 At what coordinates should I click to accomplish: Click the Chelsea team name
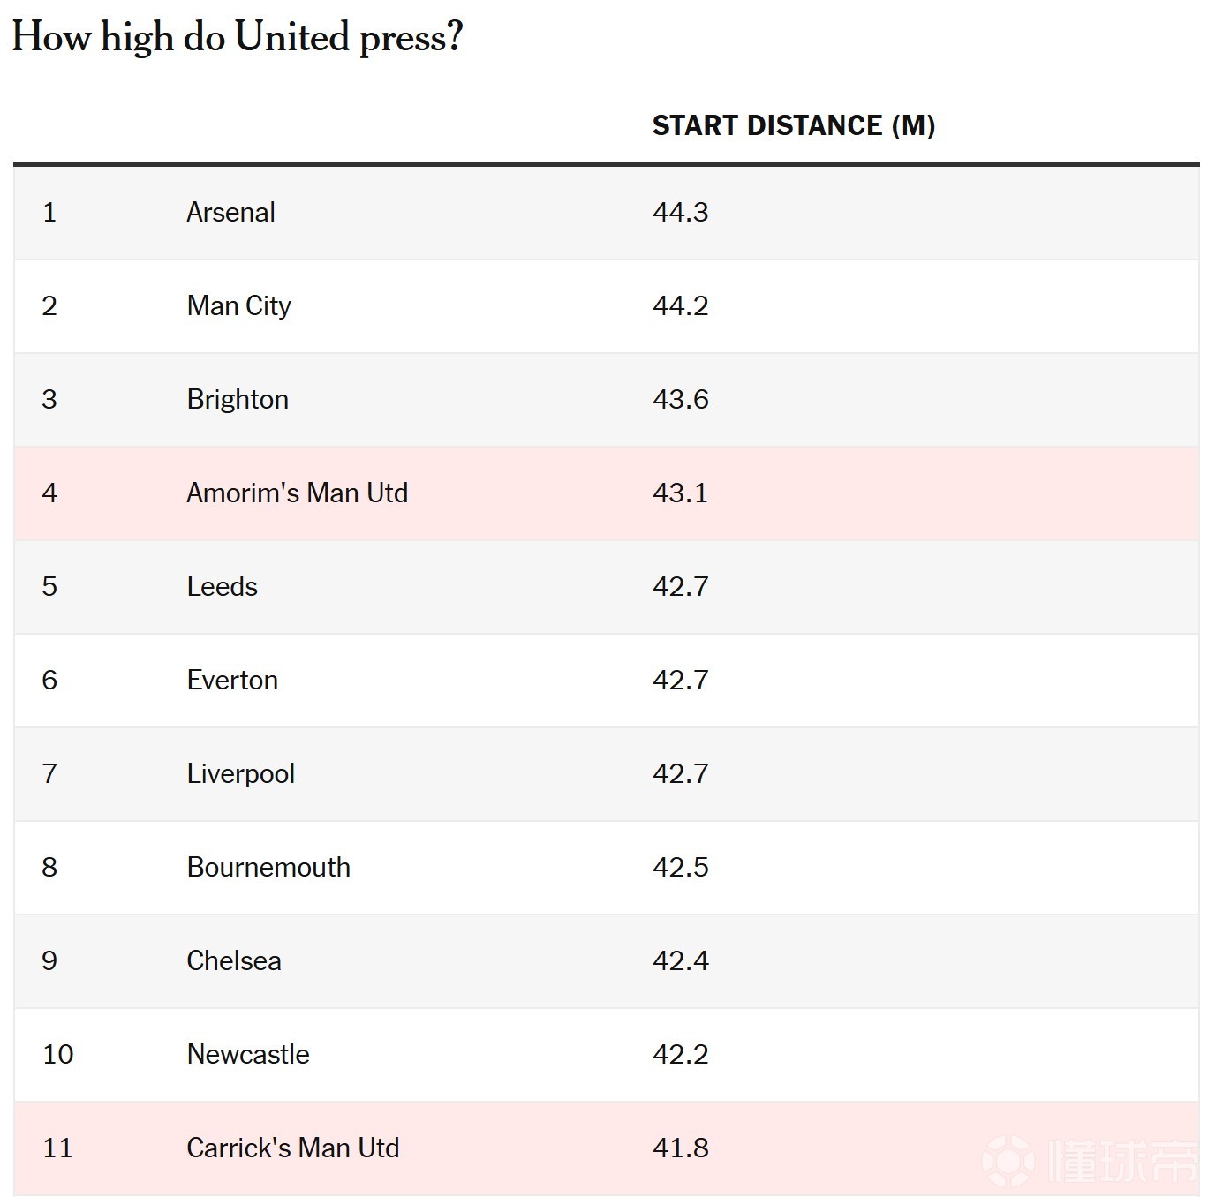[234, 961]
